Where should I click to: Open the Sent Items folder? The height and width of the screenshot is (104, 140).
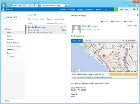[10, 39]
